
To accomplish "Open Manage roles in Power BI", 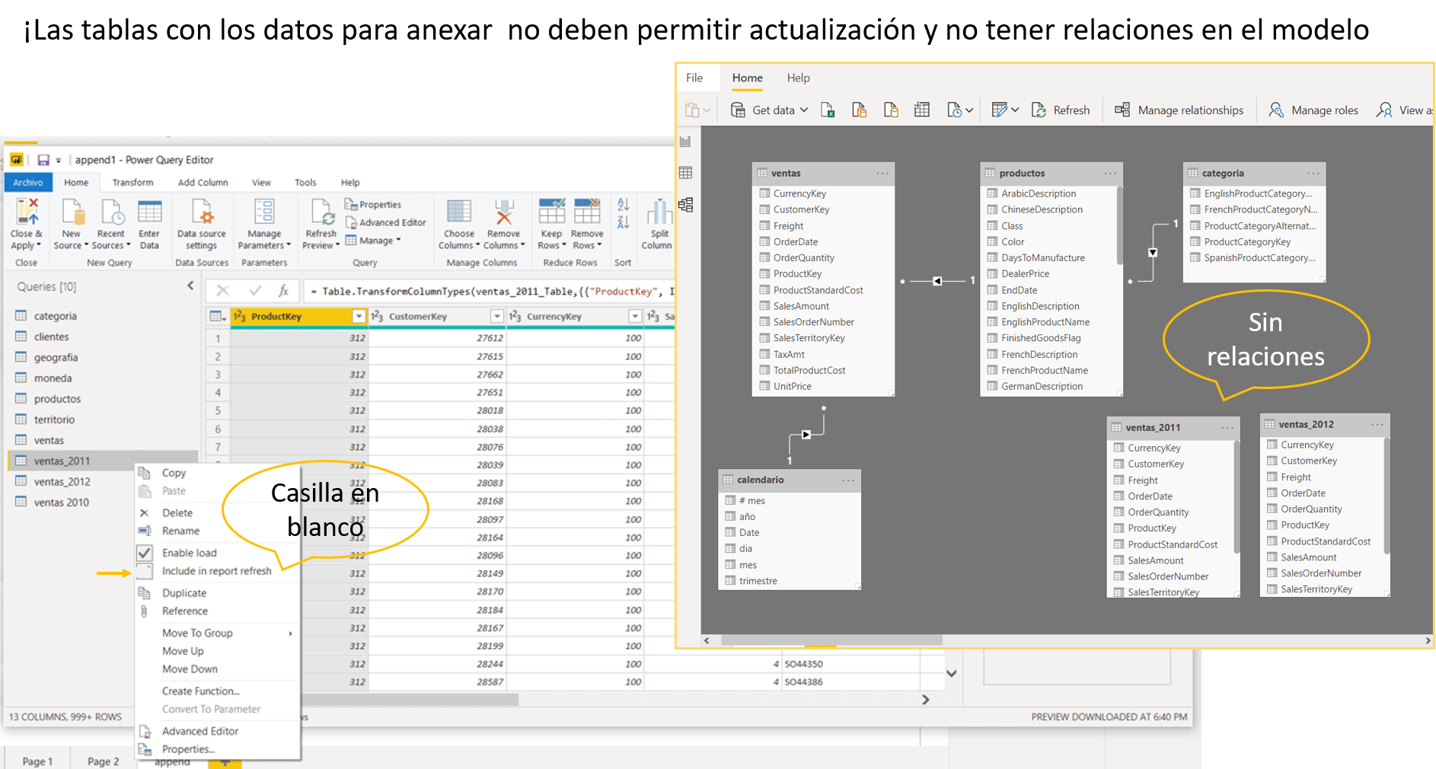I will (x=1313, y=110).
